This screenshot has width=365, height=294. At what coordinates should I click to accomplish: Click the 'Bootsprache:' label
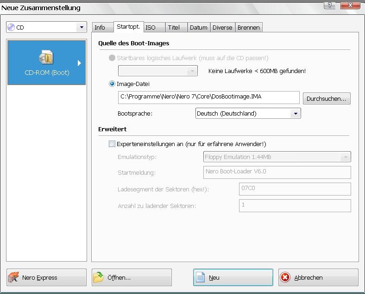point(135,114)
